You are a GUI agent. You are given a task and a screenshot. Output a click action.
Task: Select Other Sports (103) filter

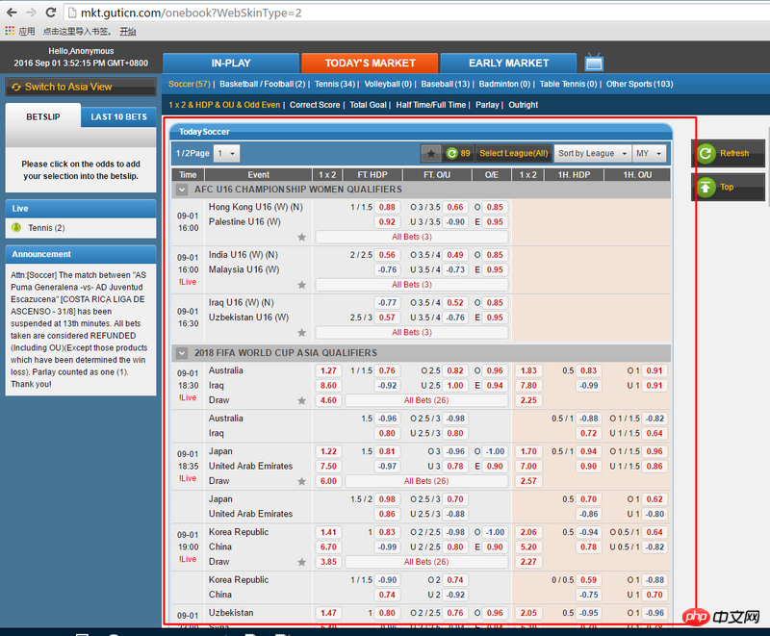[x=639, y=84]
